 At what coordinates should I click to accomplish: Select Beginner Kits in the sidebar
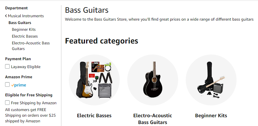pos(24,29)
